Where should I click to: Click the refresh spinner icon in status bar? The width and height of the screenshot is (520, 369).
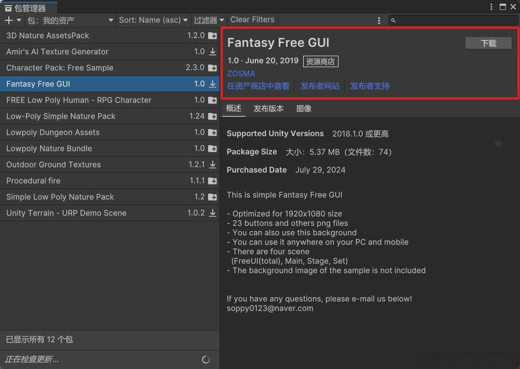205,360
